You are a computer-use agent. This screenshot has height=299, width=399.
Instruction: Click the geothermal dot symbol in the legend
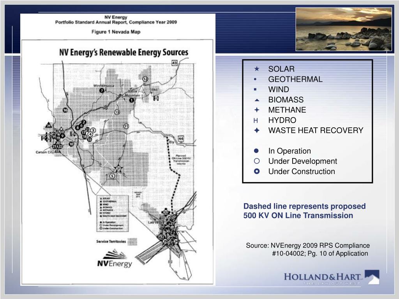pyautogui.click(x=255, y=79)
